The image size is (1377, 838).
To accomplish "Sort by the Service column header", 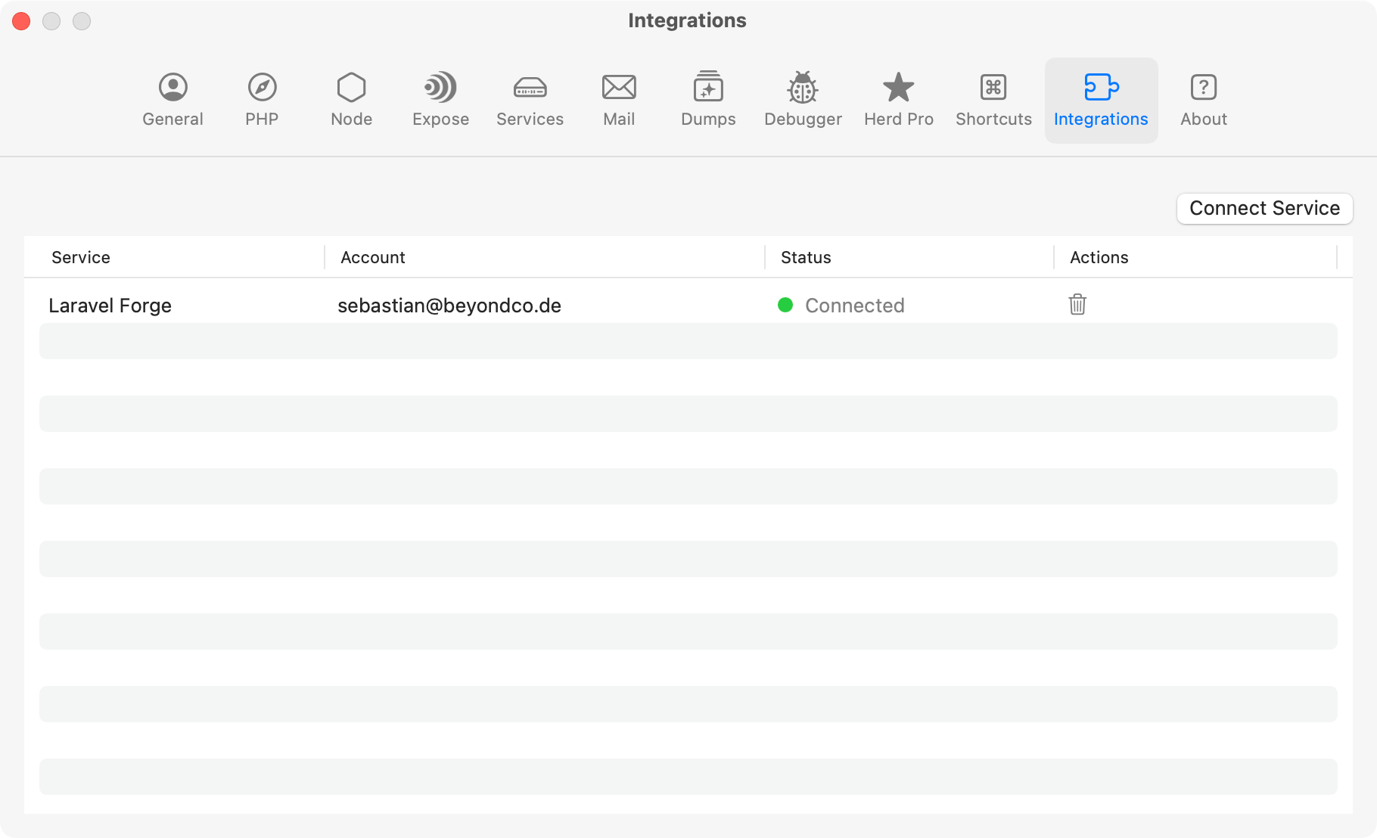I will click(x=81, y=257).
